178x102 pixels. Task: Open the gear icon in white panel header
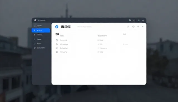[138, 26]
